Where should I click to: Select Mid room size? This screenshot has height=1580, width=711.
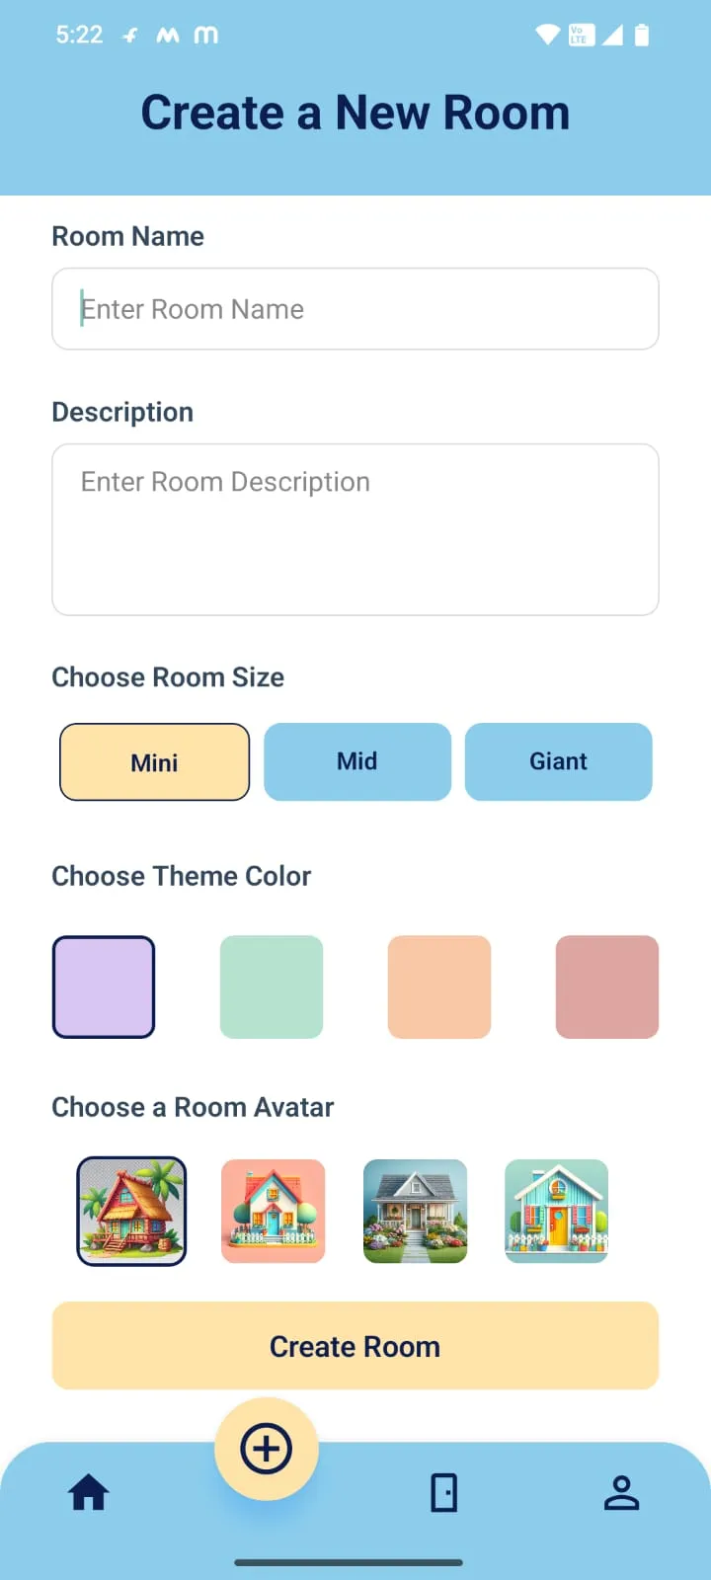[357, 761]
